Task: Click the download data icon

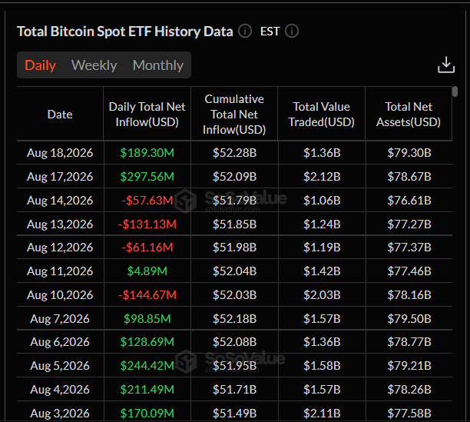Action: pyautogui.click(x=446, y=65)
